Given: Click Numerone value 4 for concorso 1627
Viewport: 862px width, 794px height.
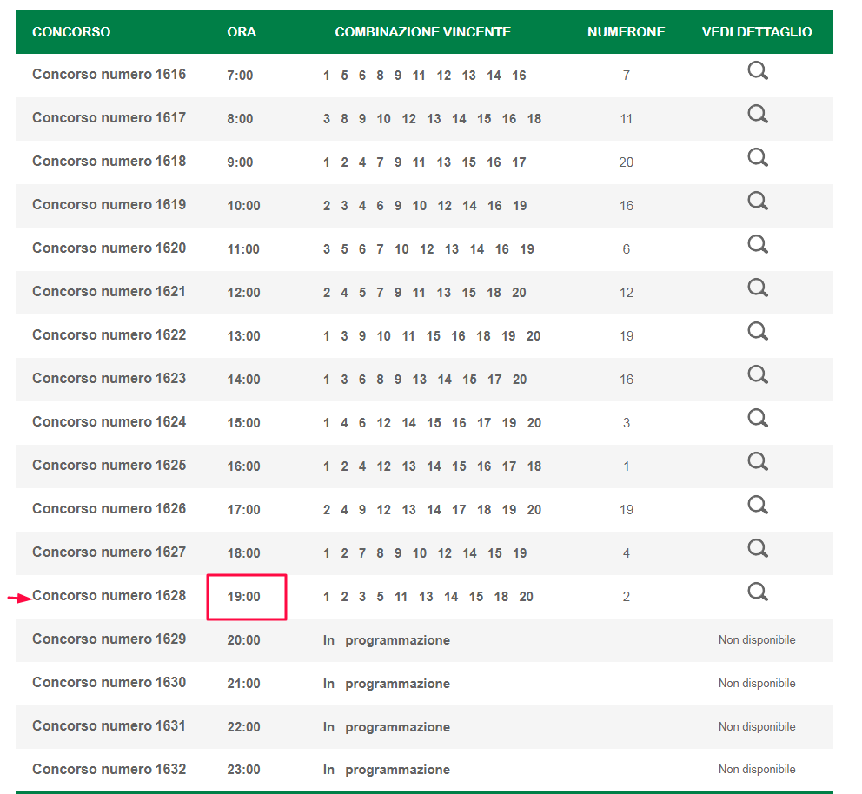Looking at the screenshot, I should (627, 553).
